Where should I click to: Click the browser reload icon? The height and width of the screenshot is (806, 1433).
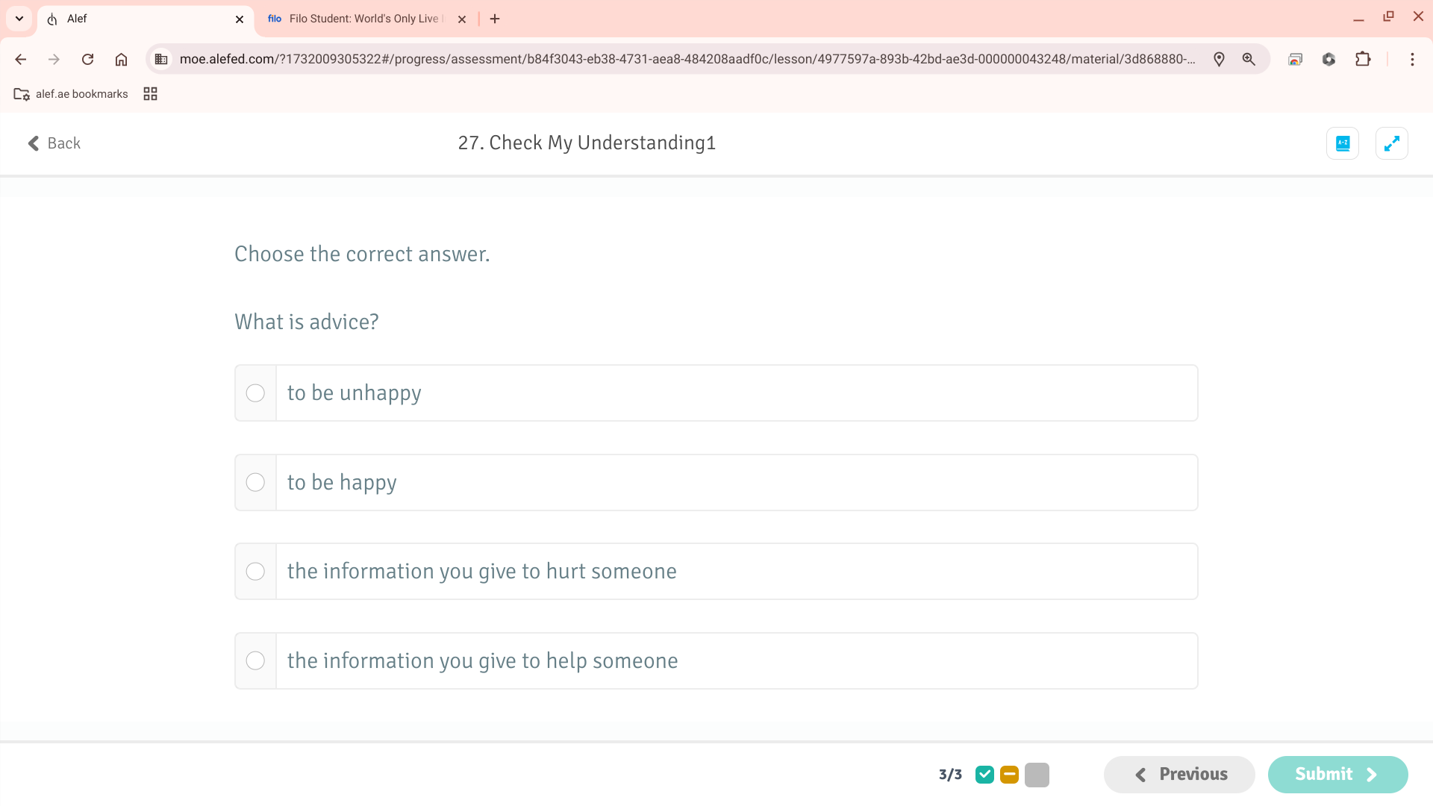pyautogui.click(x=87, y=59)
